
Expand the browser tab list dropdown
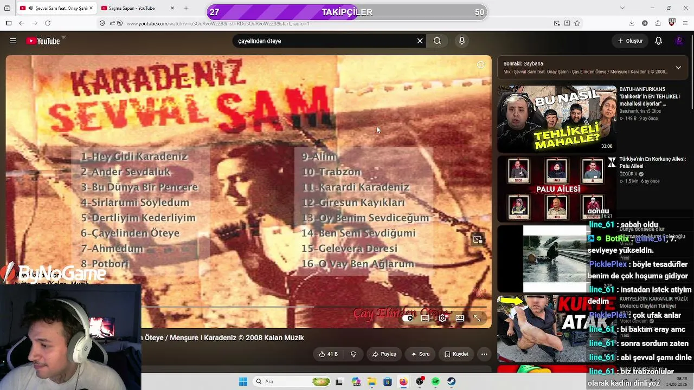coord(622,8)
